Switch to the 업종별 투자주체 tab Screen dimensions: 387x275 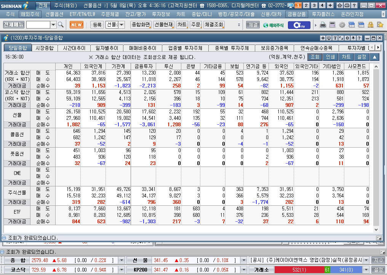(x=186, y=48)
